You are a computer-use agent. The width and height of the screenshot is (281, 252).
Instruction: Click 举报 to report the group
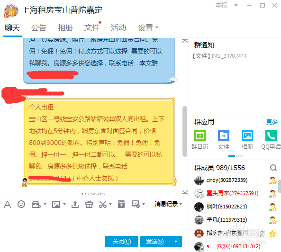pos(221,5)
